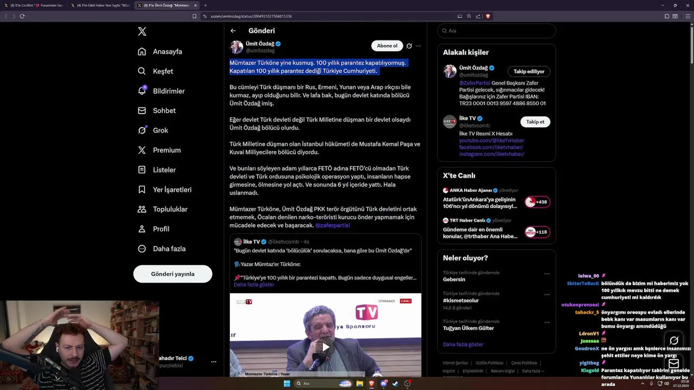Click @zaferpartisi mention in the post

pos(332,225)
